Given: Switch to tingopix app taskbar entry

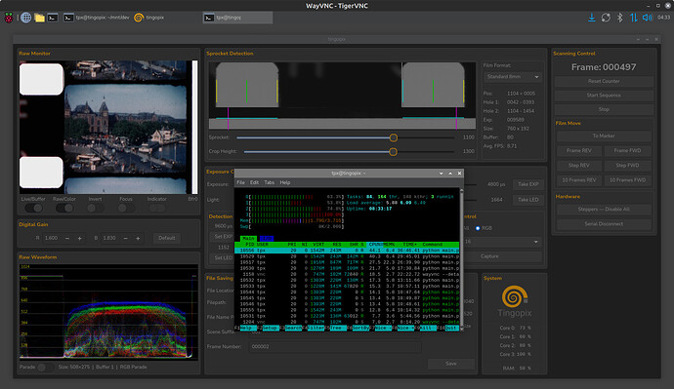Looking at the screenshot, I should pyautogui.click(x=149, y=18).
